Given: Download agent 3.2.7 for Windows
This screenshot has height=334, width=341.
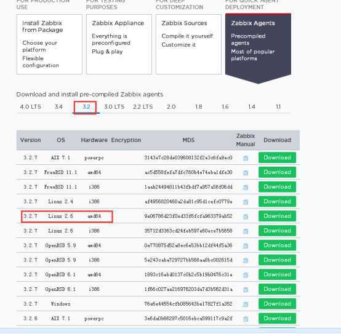Looking at the screenshot, I should tap(277, 304).
